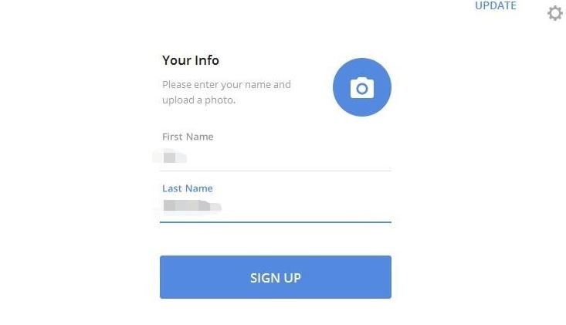
Task: Submit the form with SIGN UP
Action: [x=276, y=277]
